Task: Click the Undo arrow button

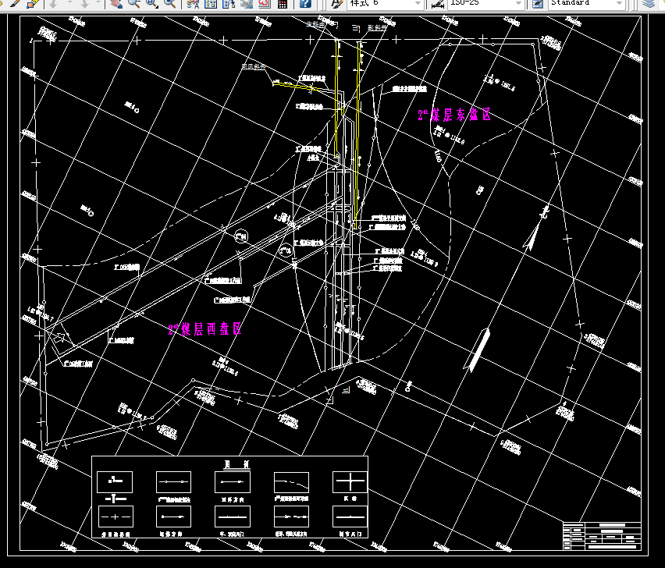Action: (x=54, y=3)
